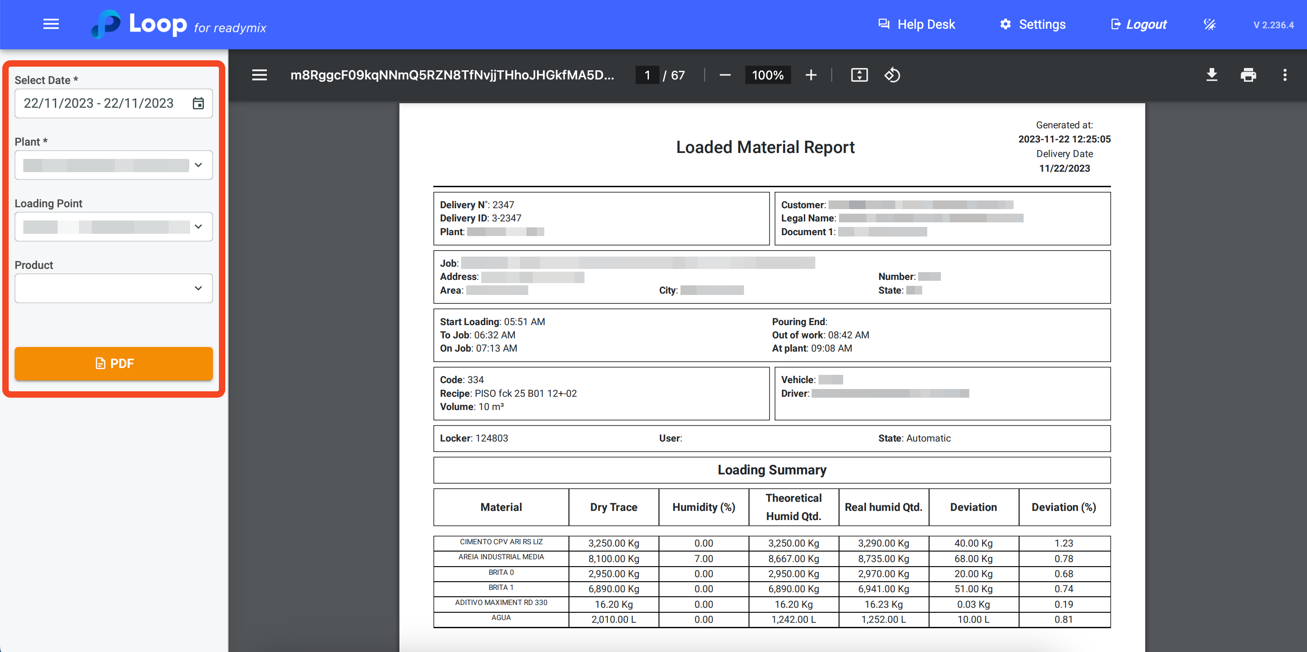Screen dimensions: 1307x652
Task: Rotate the PDF counterclockwise
Action: (892, 75)
